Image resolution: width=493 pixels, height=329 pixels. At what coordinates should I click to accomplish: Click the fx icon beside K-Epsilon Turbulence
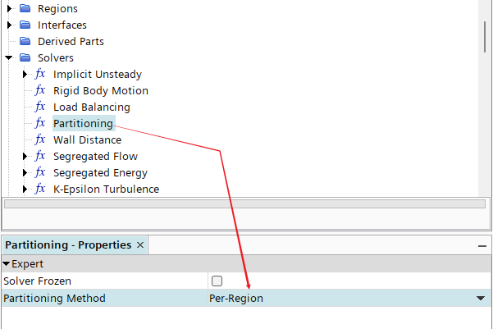click(x=40, y=189)
